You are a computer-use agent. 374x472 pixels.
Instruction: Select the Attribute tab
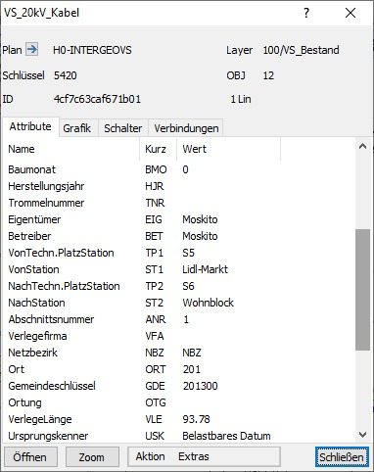pyautogui.click(x=30, y=126)
